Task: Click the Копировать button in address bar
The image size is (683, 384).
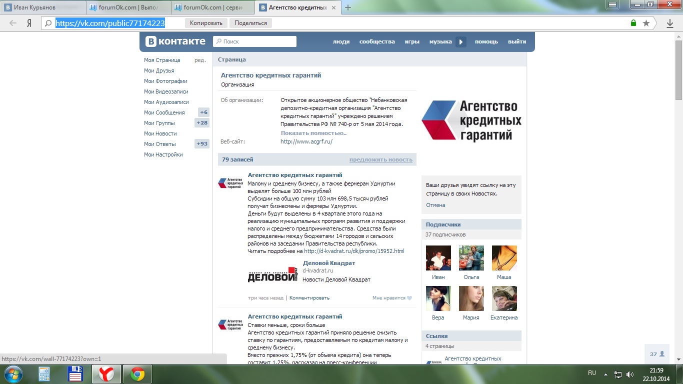Action: (x=206, y=23)
